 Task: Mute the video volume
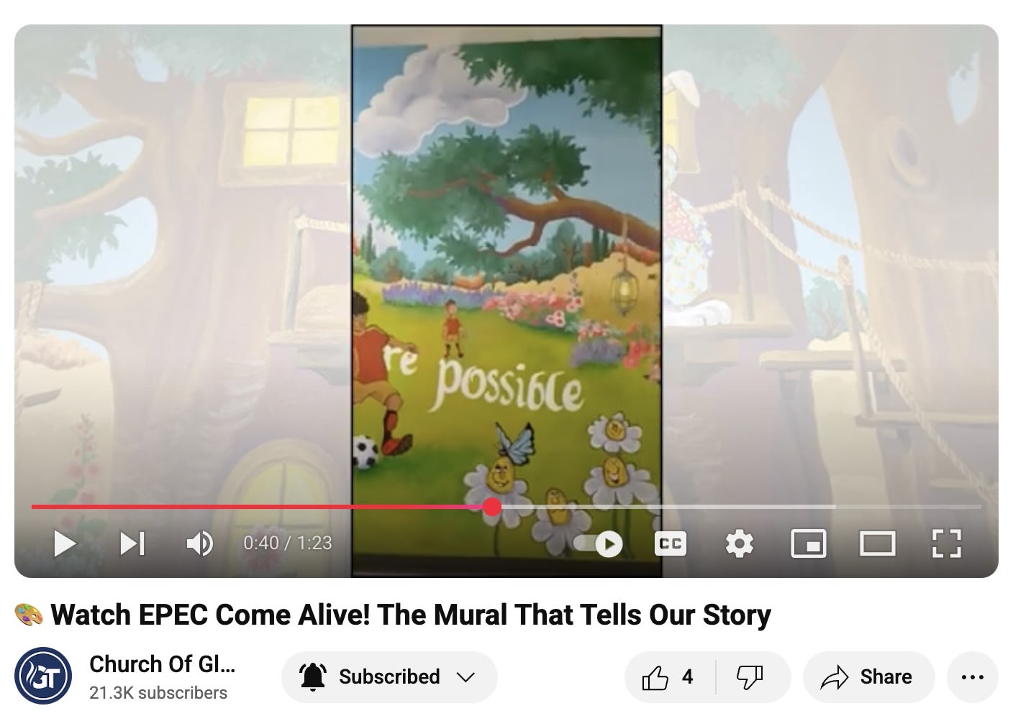pyautogui.click(x=199, y=543)
